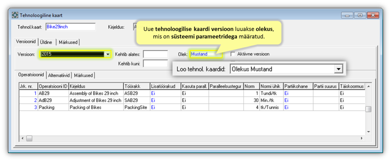Viewport: 391px width, 161px height.
Task: Click the Operatsiooni ID column header
Action: [x=53, y=87]
